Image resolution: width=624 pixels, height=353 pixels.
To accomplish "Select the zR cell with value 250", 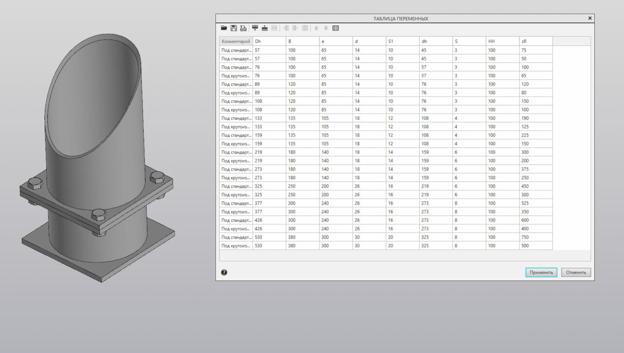I will [x=536, y=178].
